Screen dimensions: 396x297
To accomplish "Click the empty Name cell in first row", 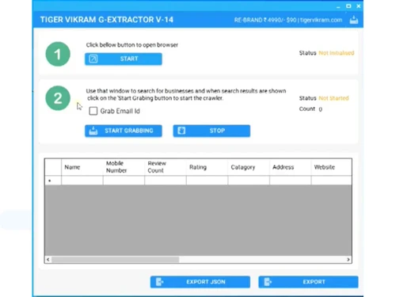I will coord(82,181).
